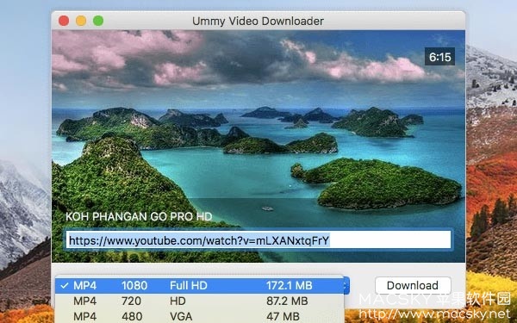Open the www.macsky.net watermark link
The height and width of the screenshot is (323, 517).
click(x=434, y=314)
